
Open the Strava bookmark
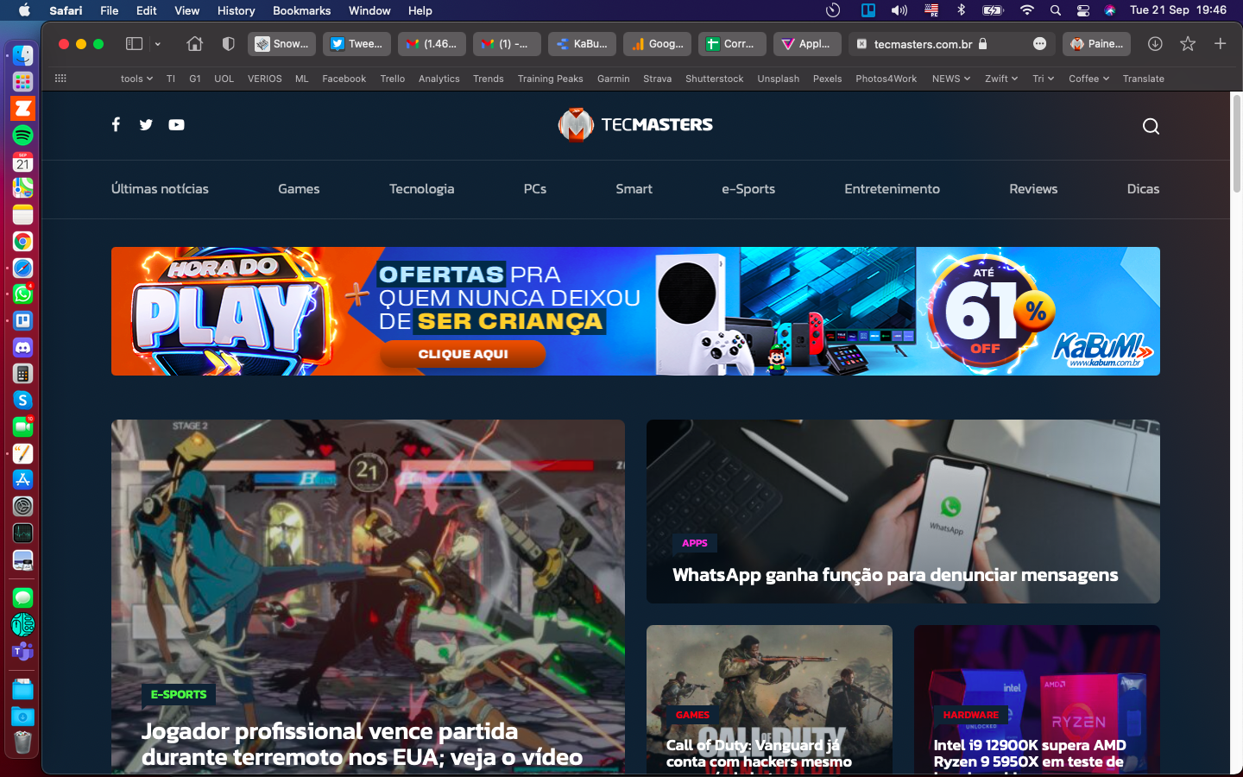657,79
